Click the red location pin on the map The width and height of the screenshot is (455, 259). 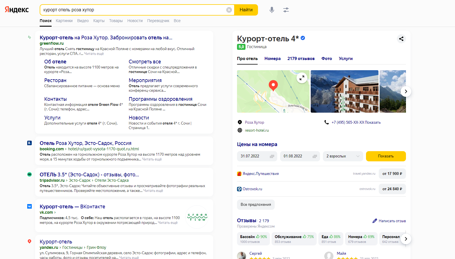273,85
